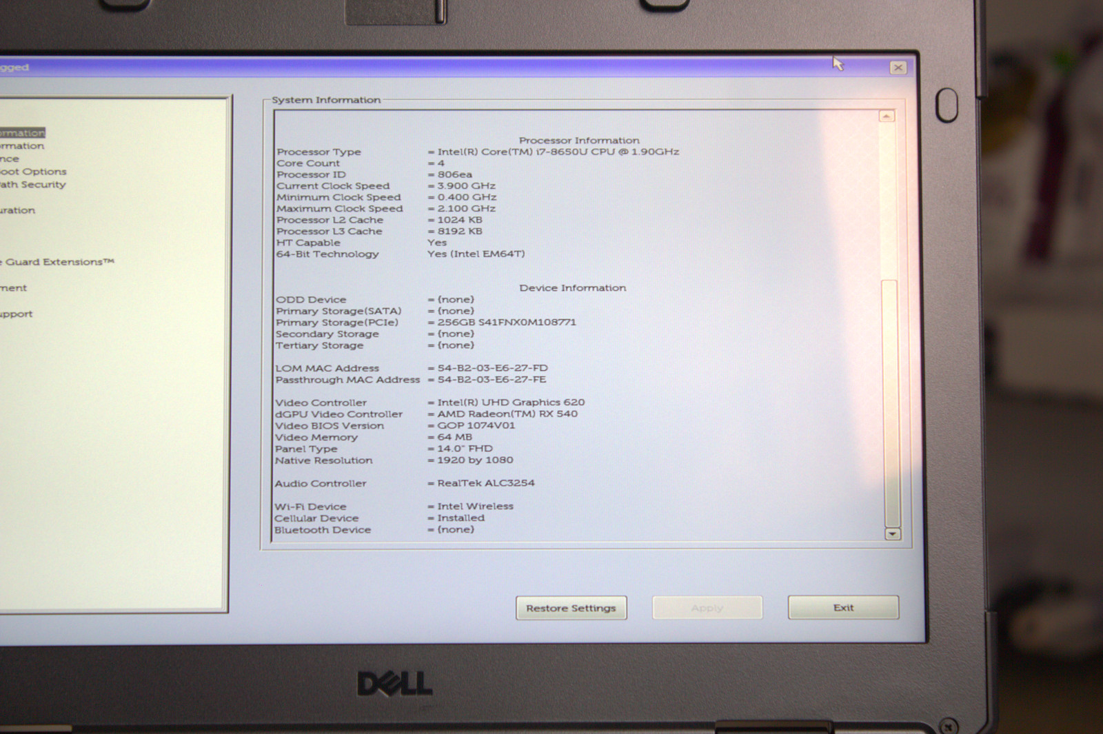Image resolution: width=1103 pixels, height=734 pixels.
Task: Click the Processor Information heading
Action: 579,141
